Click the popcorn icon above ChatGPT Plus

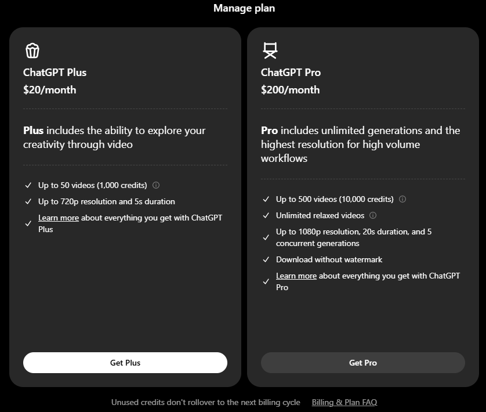[32, 50]
